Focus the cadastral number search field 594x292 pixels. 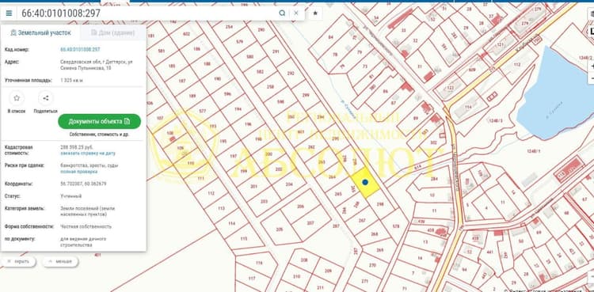(148, 13)
